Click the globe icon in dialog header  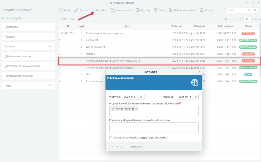194,83
